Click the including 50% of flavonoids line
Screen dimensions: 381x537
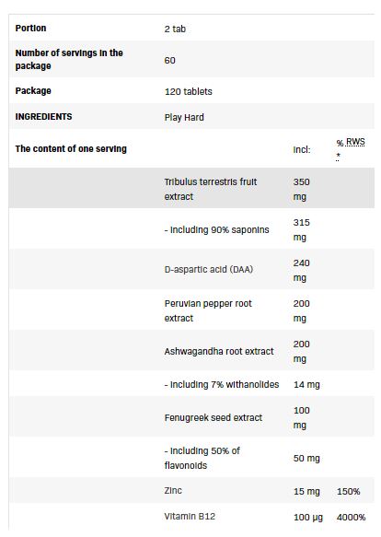(202, 458)
